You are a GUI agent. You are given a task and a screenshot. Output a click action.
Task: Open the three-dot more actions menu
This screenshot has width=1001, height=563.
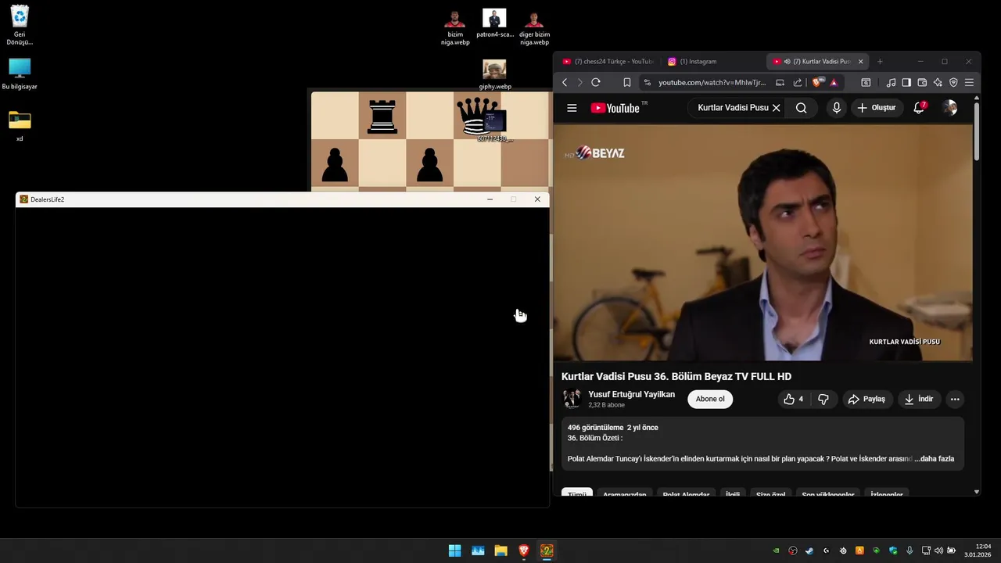(x=955, y=399)
